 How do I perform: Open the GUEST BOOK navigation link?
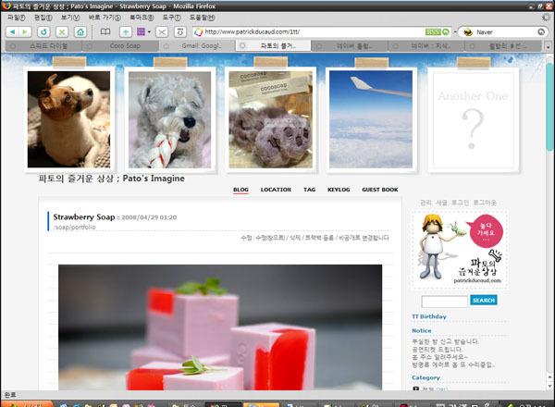click(x=380, y=190)
